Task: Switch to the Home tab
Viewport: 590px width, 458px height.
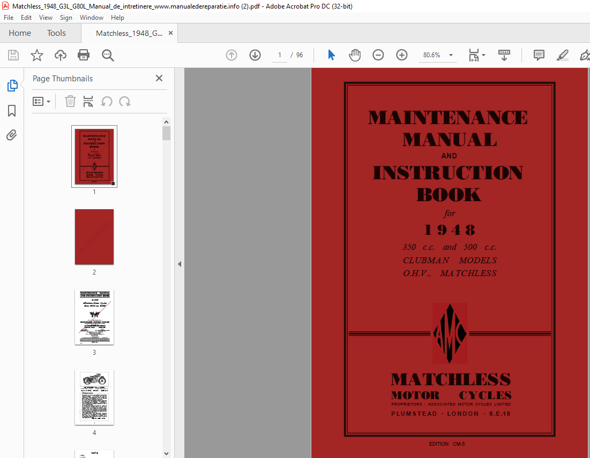Action: [x=20, y=33]
